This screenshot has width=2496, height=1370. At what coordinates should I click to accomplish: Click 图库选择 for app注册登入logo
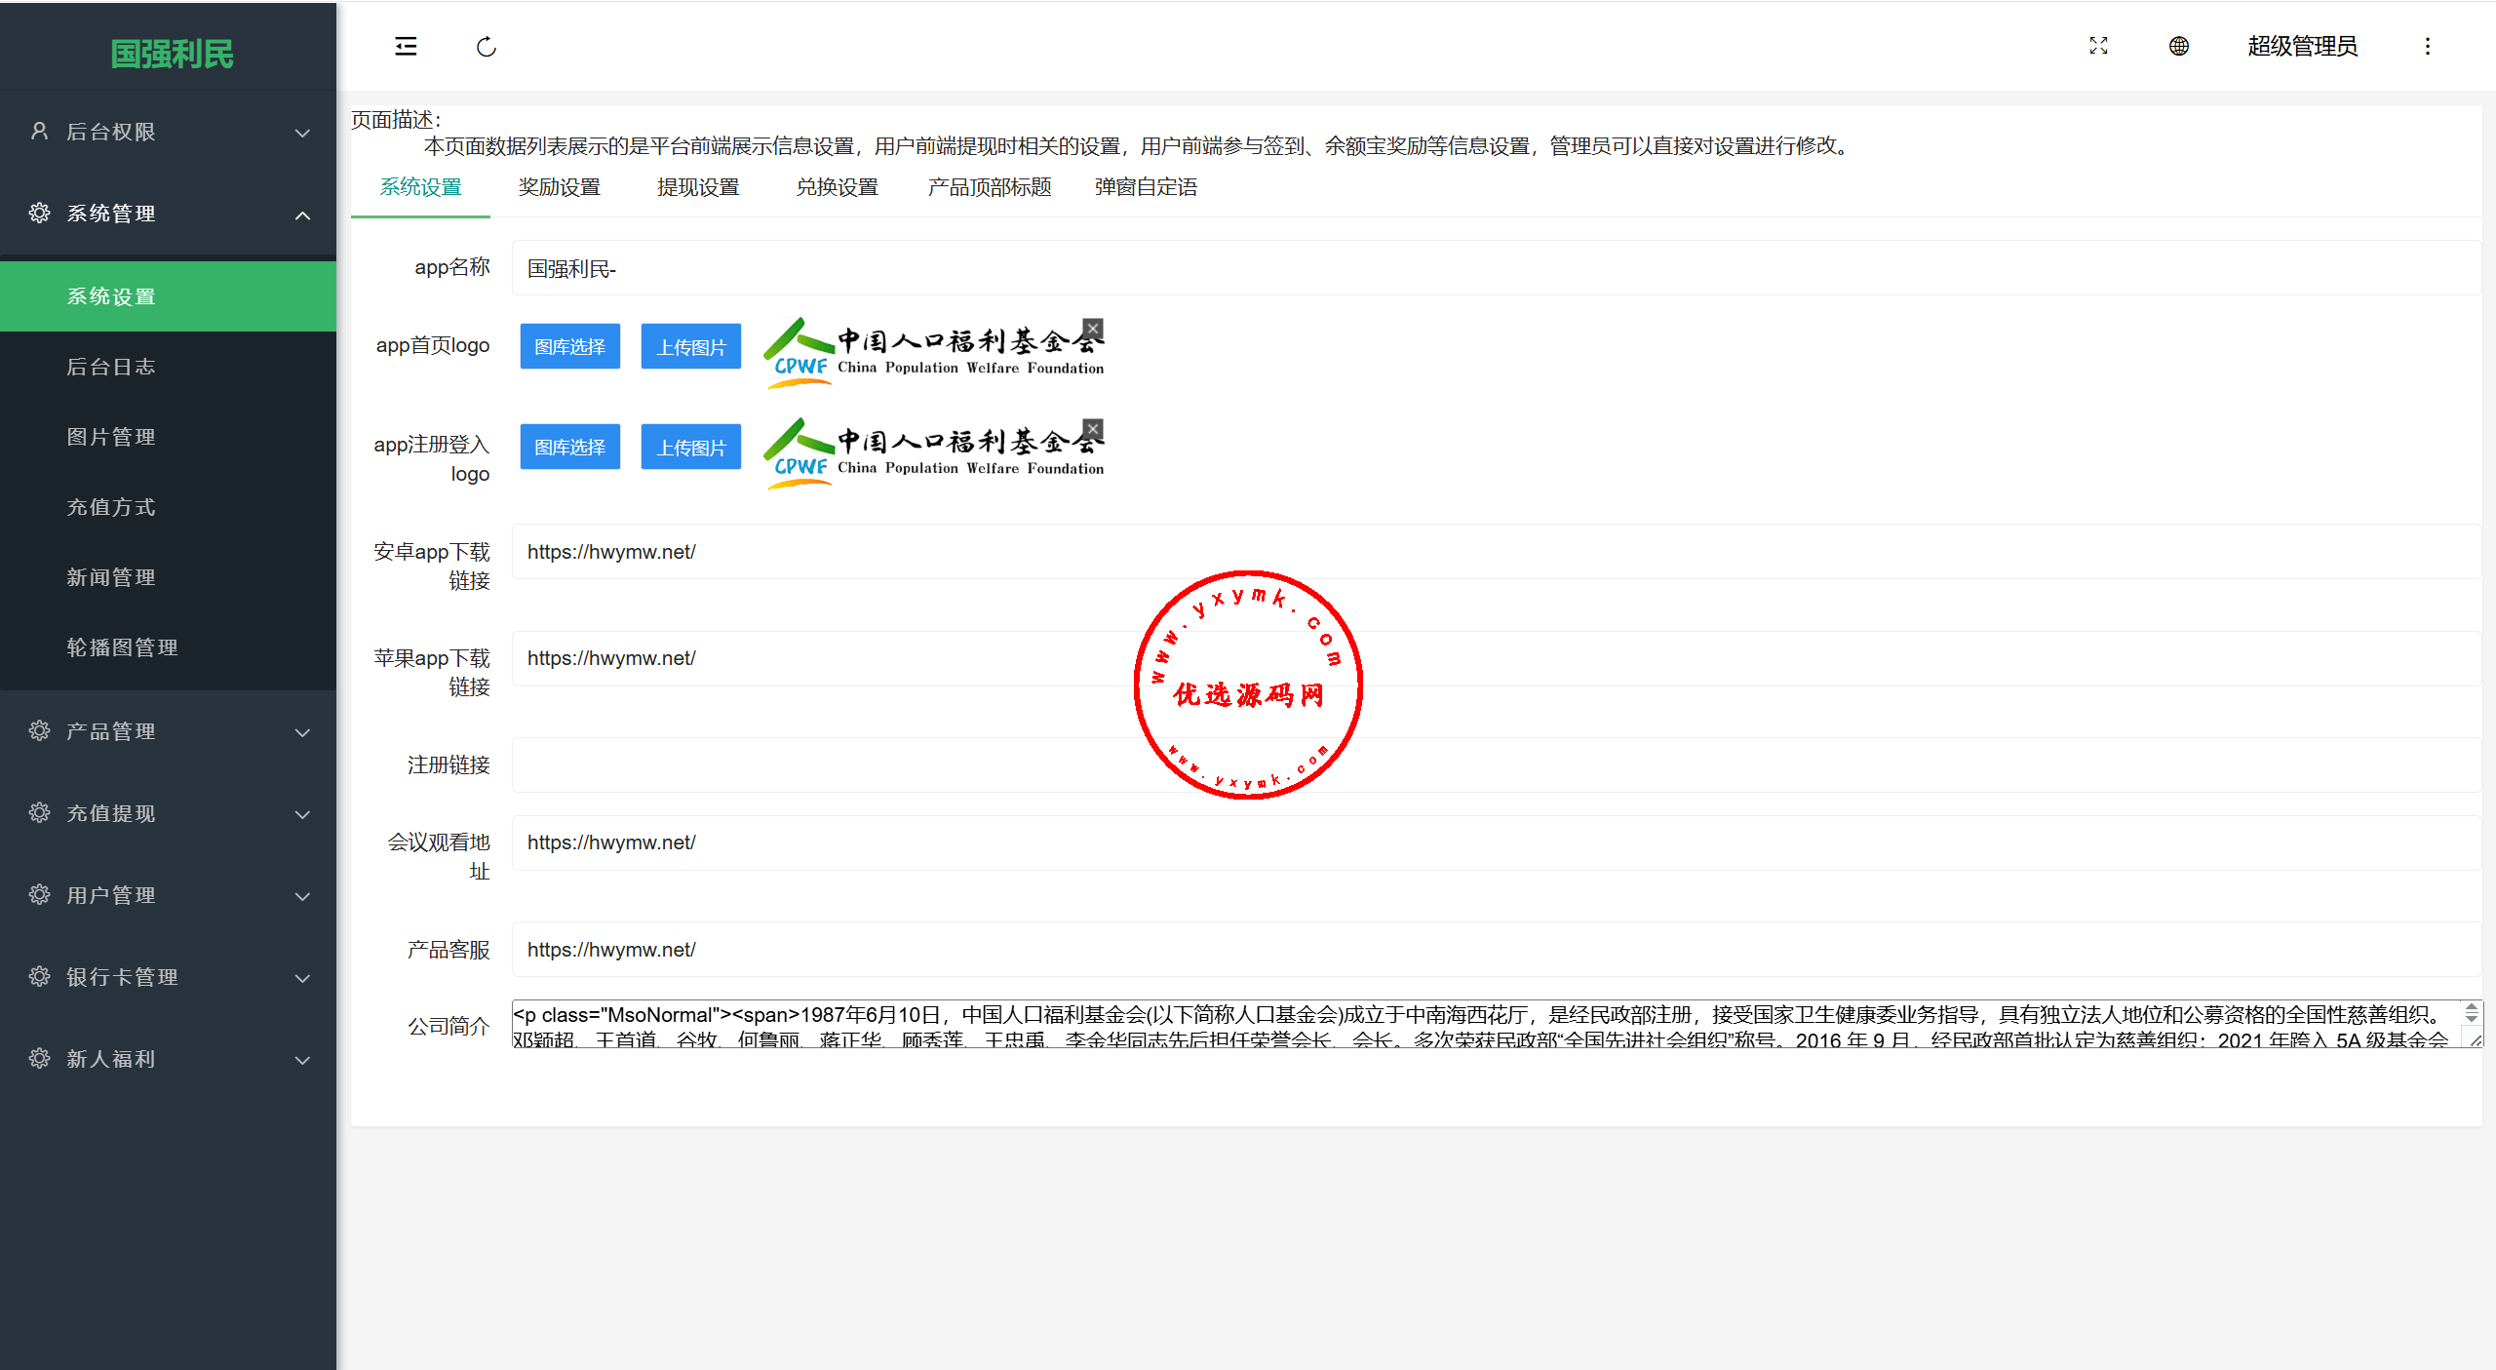(x=569, y=447)
